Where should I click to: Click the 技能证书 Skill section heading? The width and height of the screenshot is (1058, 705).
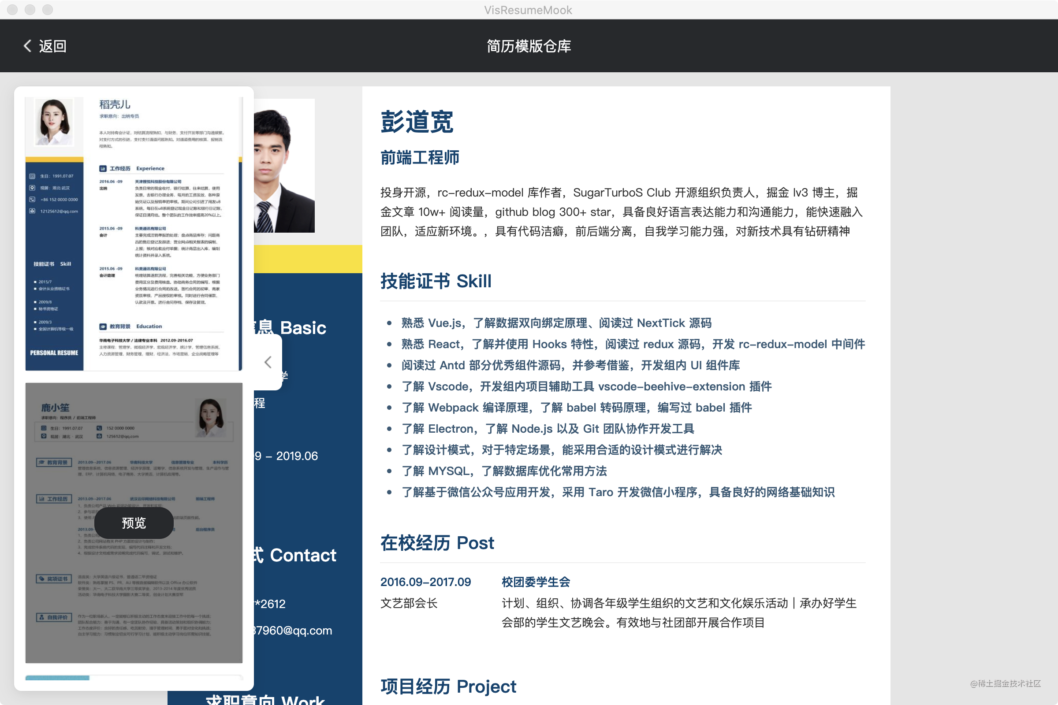coord(436,281)
